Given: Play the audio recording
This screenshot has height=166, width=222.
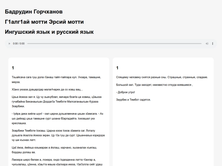Looking at the screenshot, I should pos(9,43).
